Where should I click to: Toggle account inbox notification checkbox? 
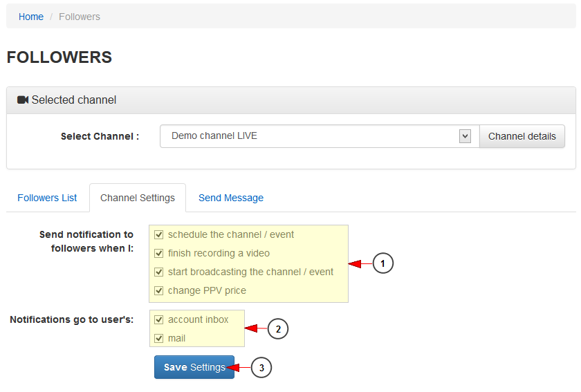(159, 319)
